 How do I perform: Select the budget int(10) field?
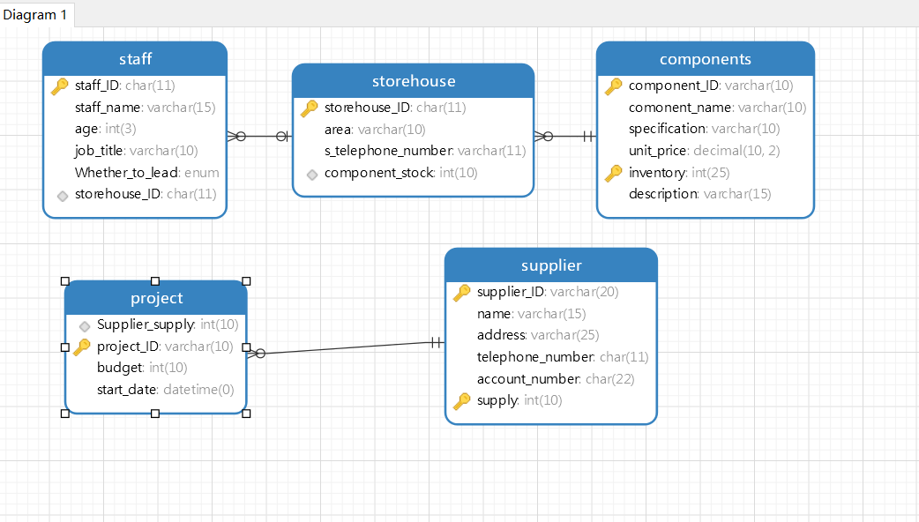pyautogui.click(x=142, y=368)
